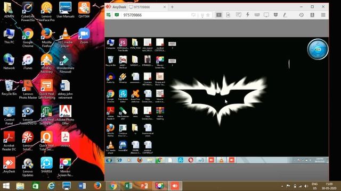Click the remote Windows 7 Start orb
Screen dimensions: 341x191
(109, 160)
